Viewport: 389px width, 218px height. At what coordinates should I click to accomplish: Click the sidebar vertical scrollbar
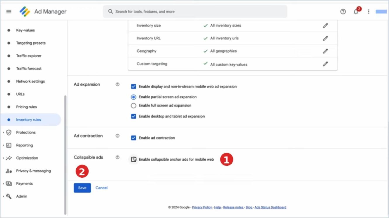pyautogui.click(x=65, y=155)
